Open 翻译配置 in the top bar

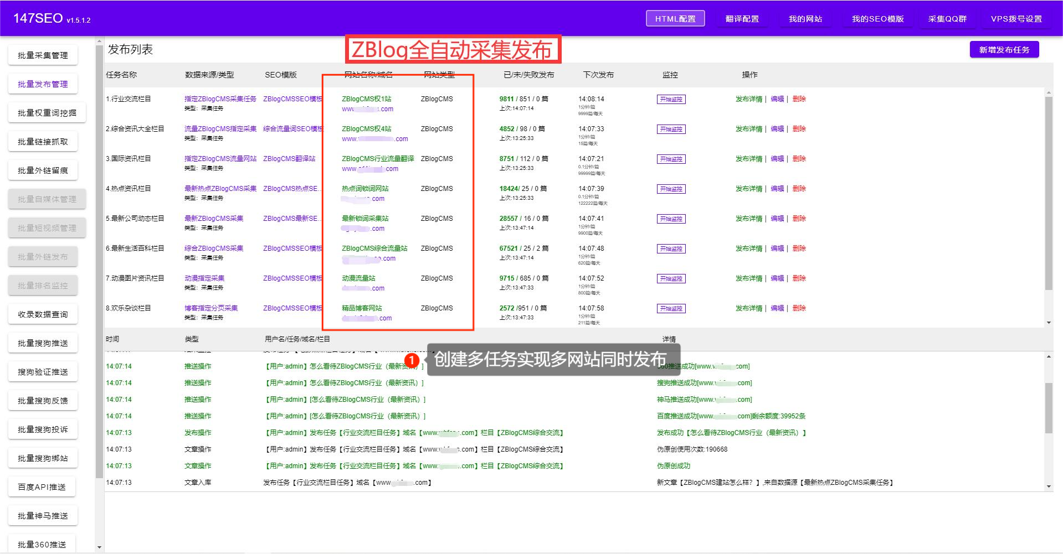click(x=742, y=19)
